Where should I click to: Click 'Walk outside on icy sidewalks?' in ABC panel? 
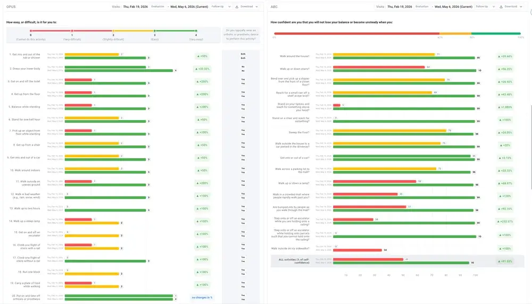click(x=290, y=248)
